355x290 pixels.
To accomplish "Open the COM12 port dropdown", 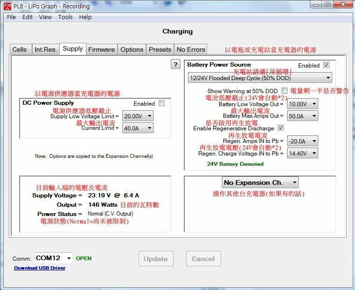I will click(x=54, y=258).
